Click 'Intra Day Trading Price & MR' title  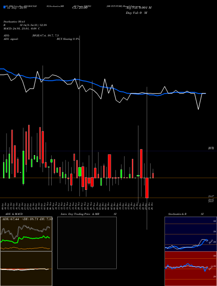coord(80,214)
